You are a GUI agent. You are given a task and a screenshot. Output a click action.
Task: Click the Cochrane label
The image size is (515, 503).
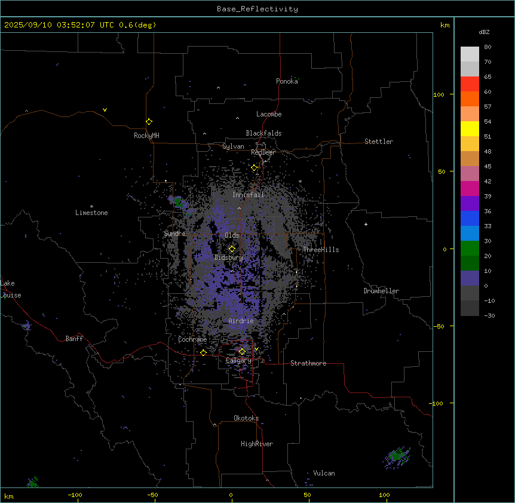[192, 339]
